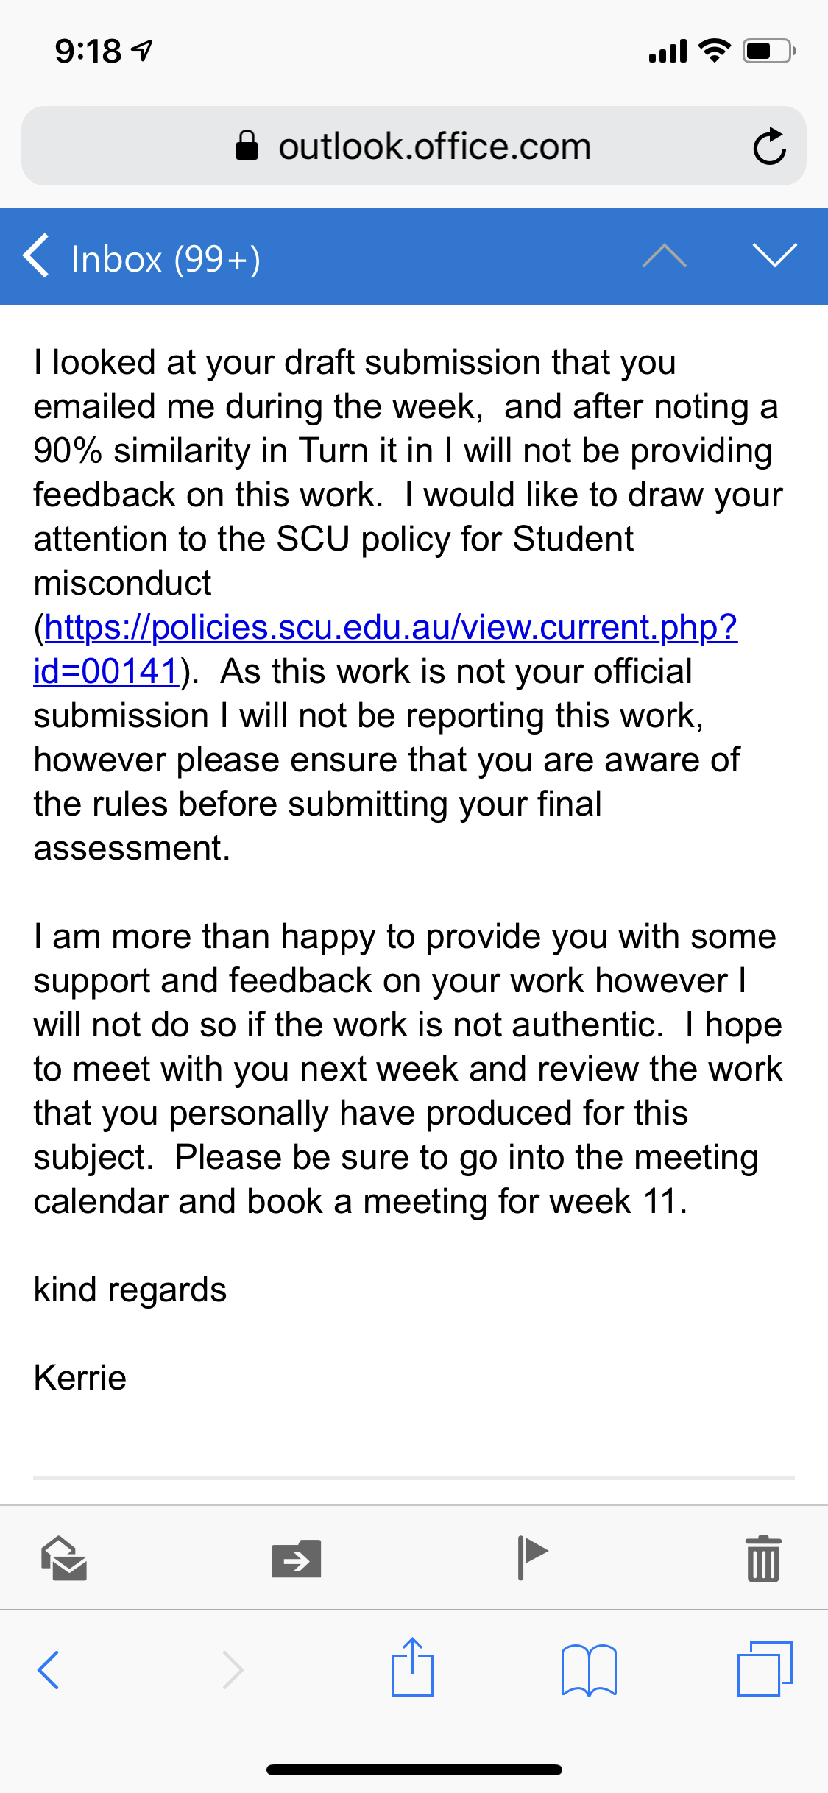
Task: Tap the lock icon in address bar
Action: (247, 146)
